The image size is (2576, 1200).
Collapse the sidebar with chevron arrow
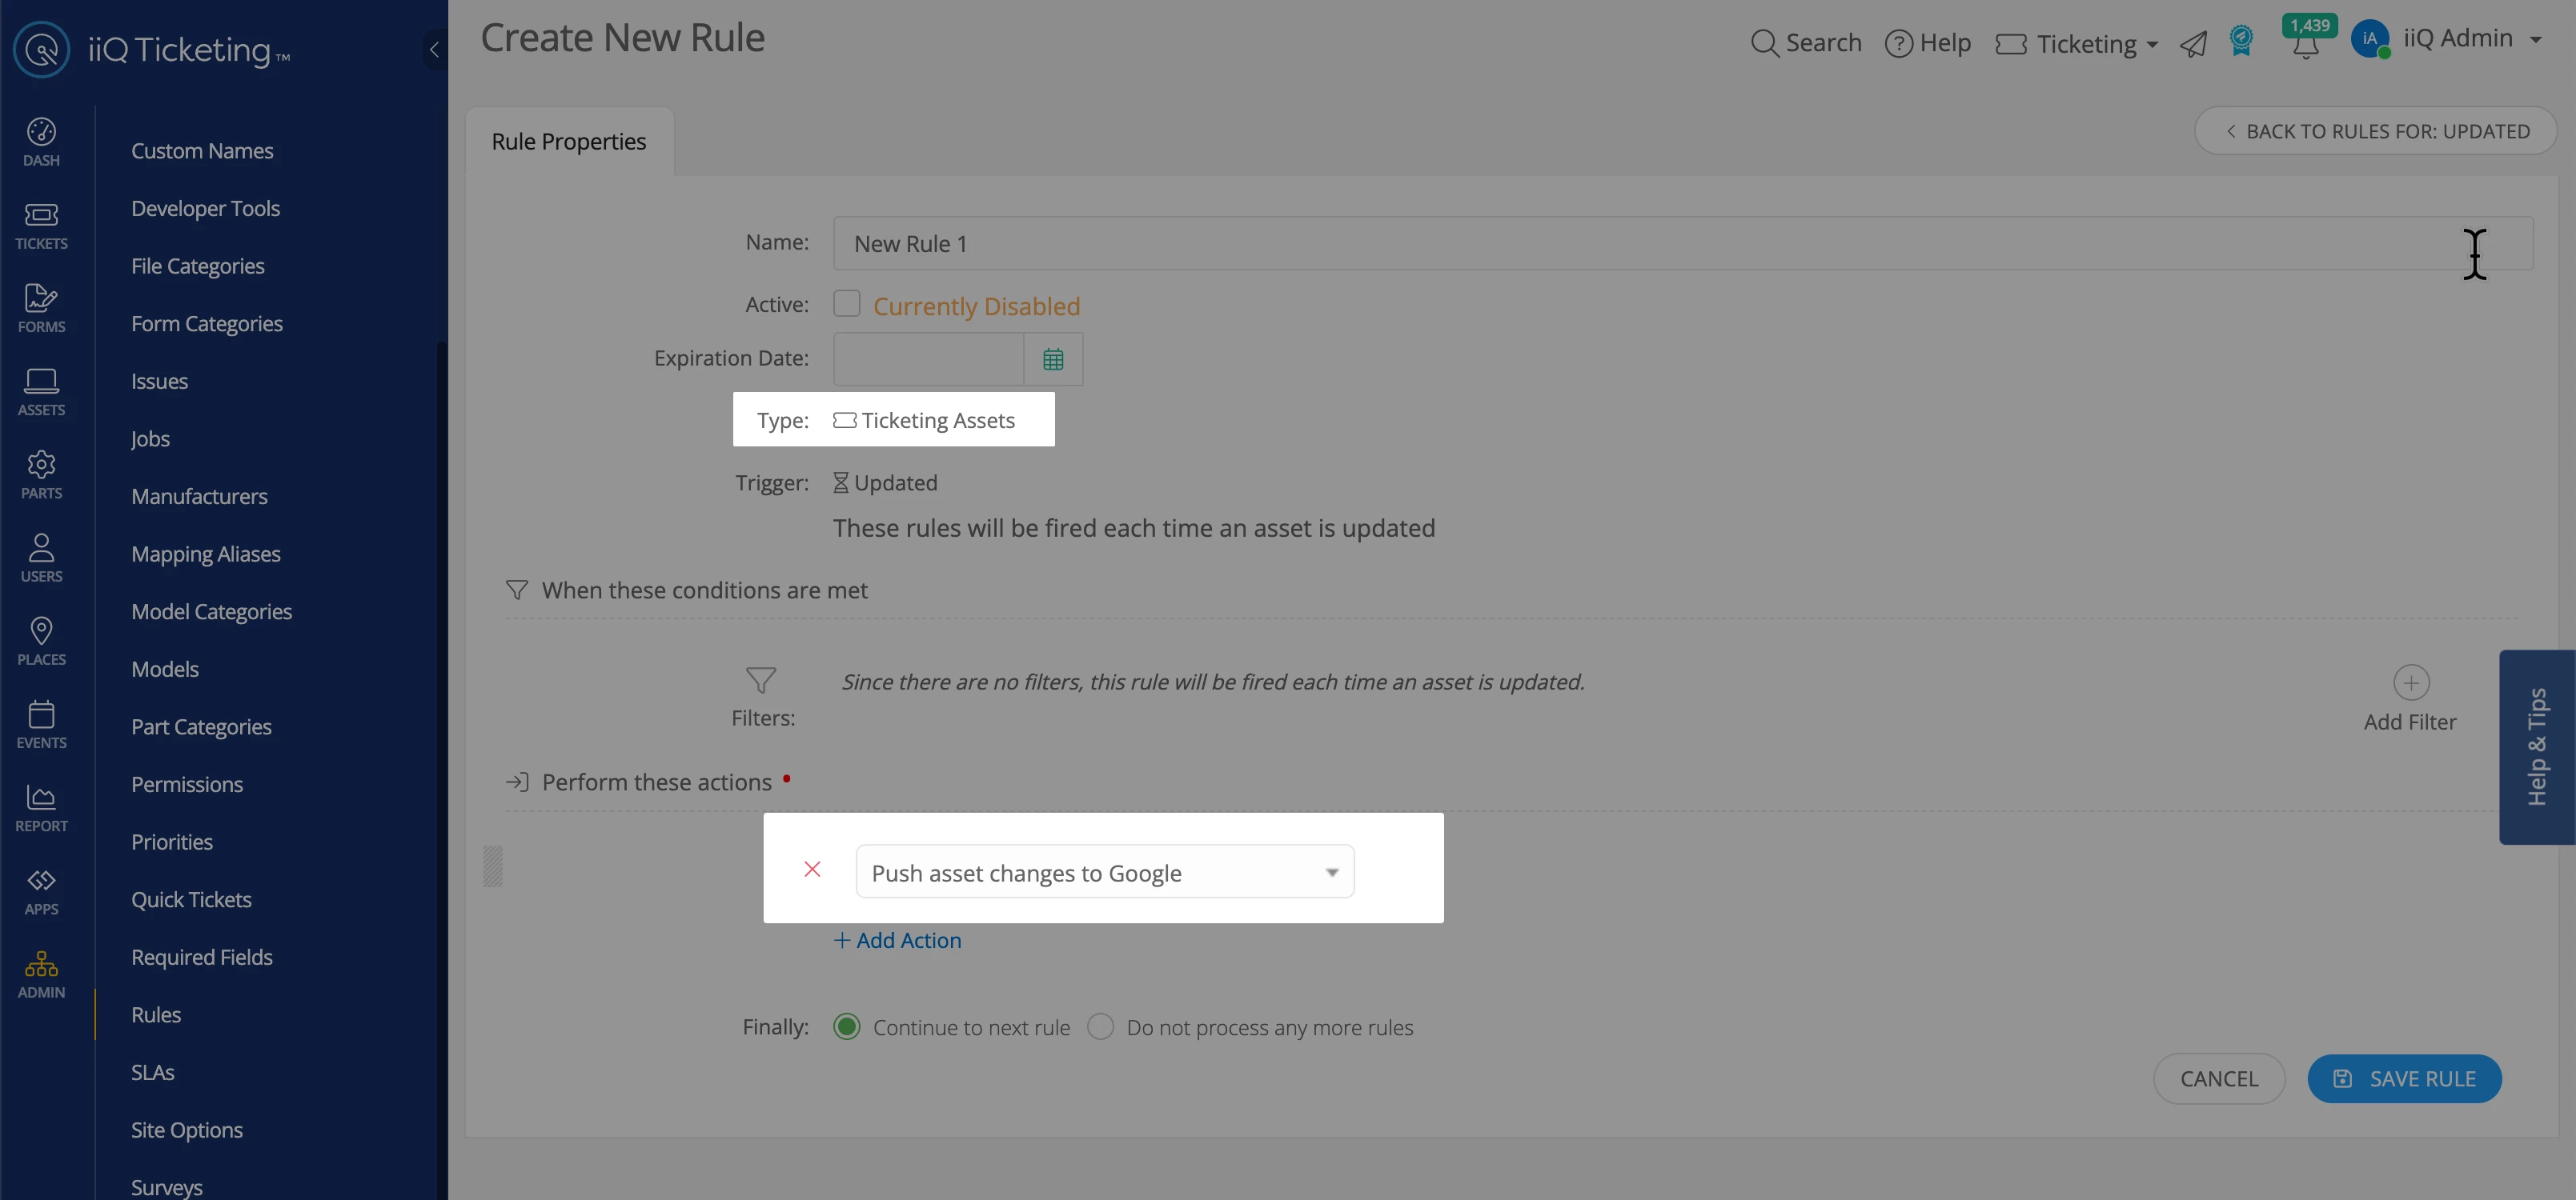click(x=434, y=49)
